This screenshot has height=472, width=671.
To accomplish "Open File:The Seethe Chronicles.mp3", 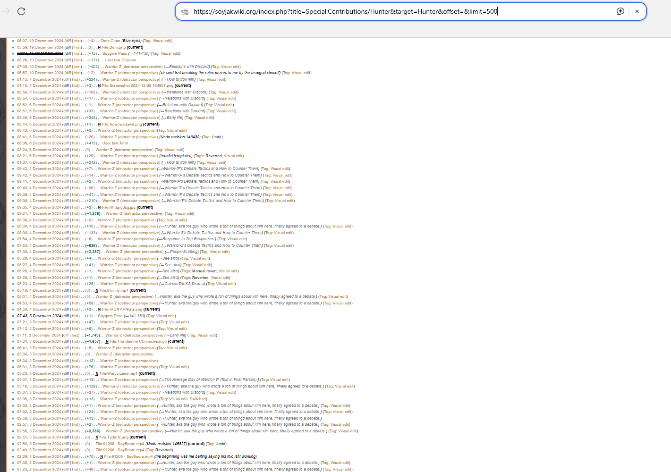I will click(x=138, y=341).
